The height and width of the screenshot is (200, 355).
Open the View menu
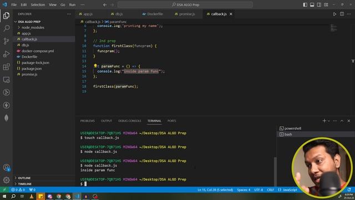(53, 5)
